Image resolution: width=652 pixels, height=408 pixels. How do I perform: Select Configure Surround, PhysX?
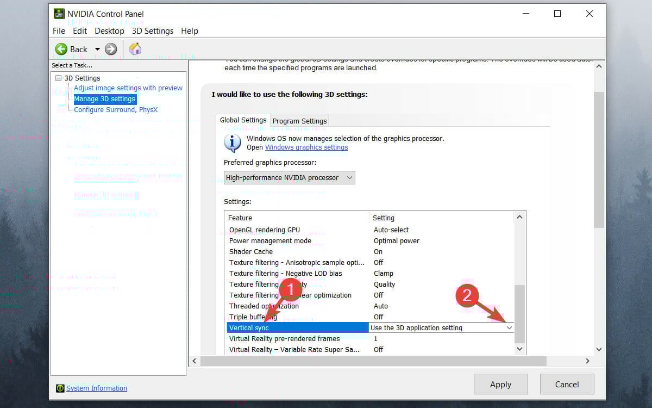pos(116,110)
